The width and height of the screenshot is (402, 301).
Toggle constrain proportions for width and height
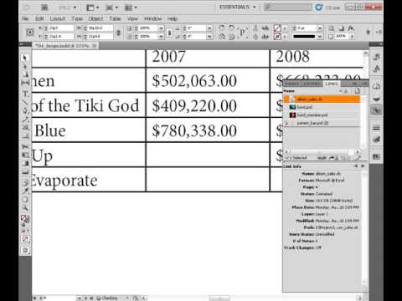pyautogui.click(x=118, y=33)
